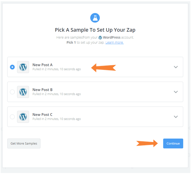Click the pulled-time text under New Post C
This screenshot has height=174, width=191.
pos(57,119)
